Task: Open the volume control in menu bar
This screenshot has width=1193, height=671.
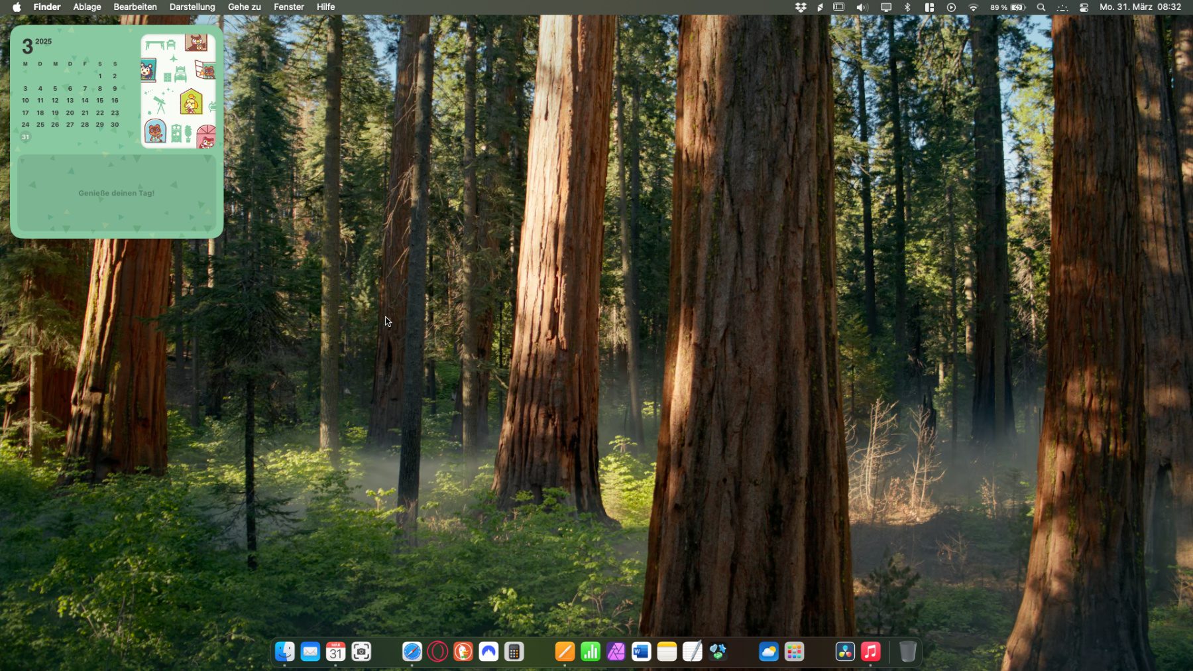Action: coord(862,7)
